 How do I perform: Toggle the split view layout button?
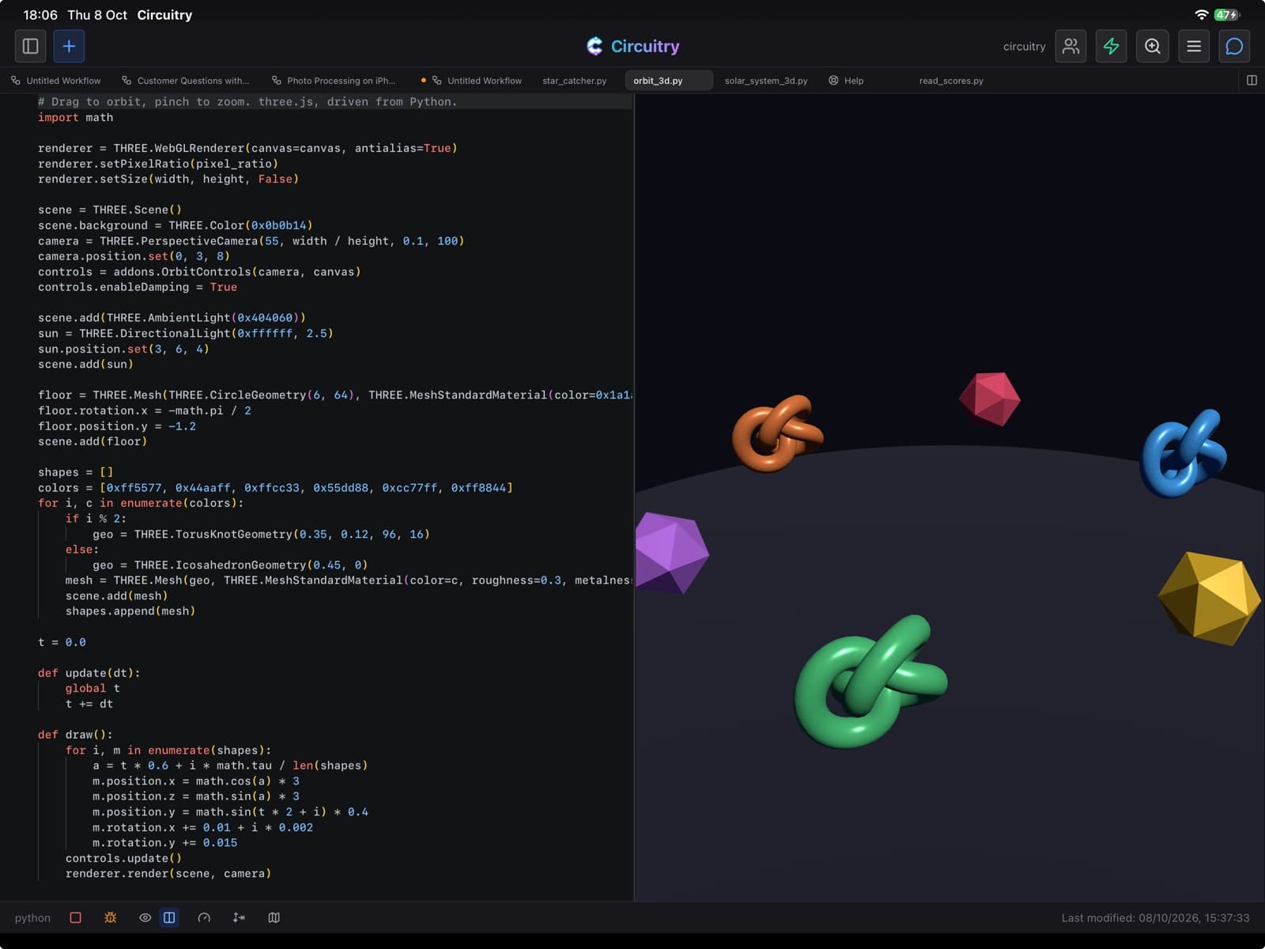pos(169,917)
